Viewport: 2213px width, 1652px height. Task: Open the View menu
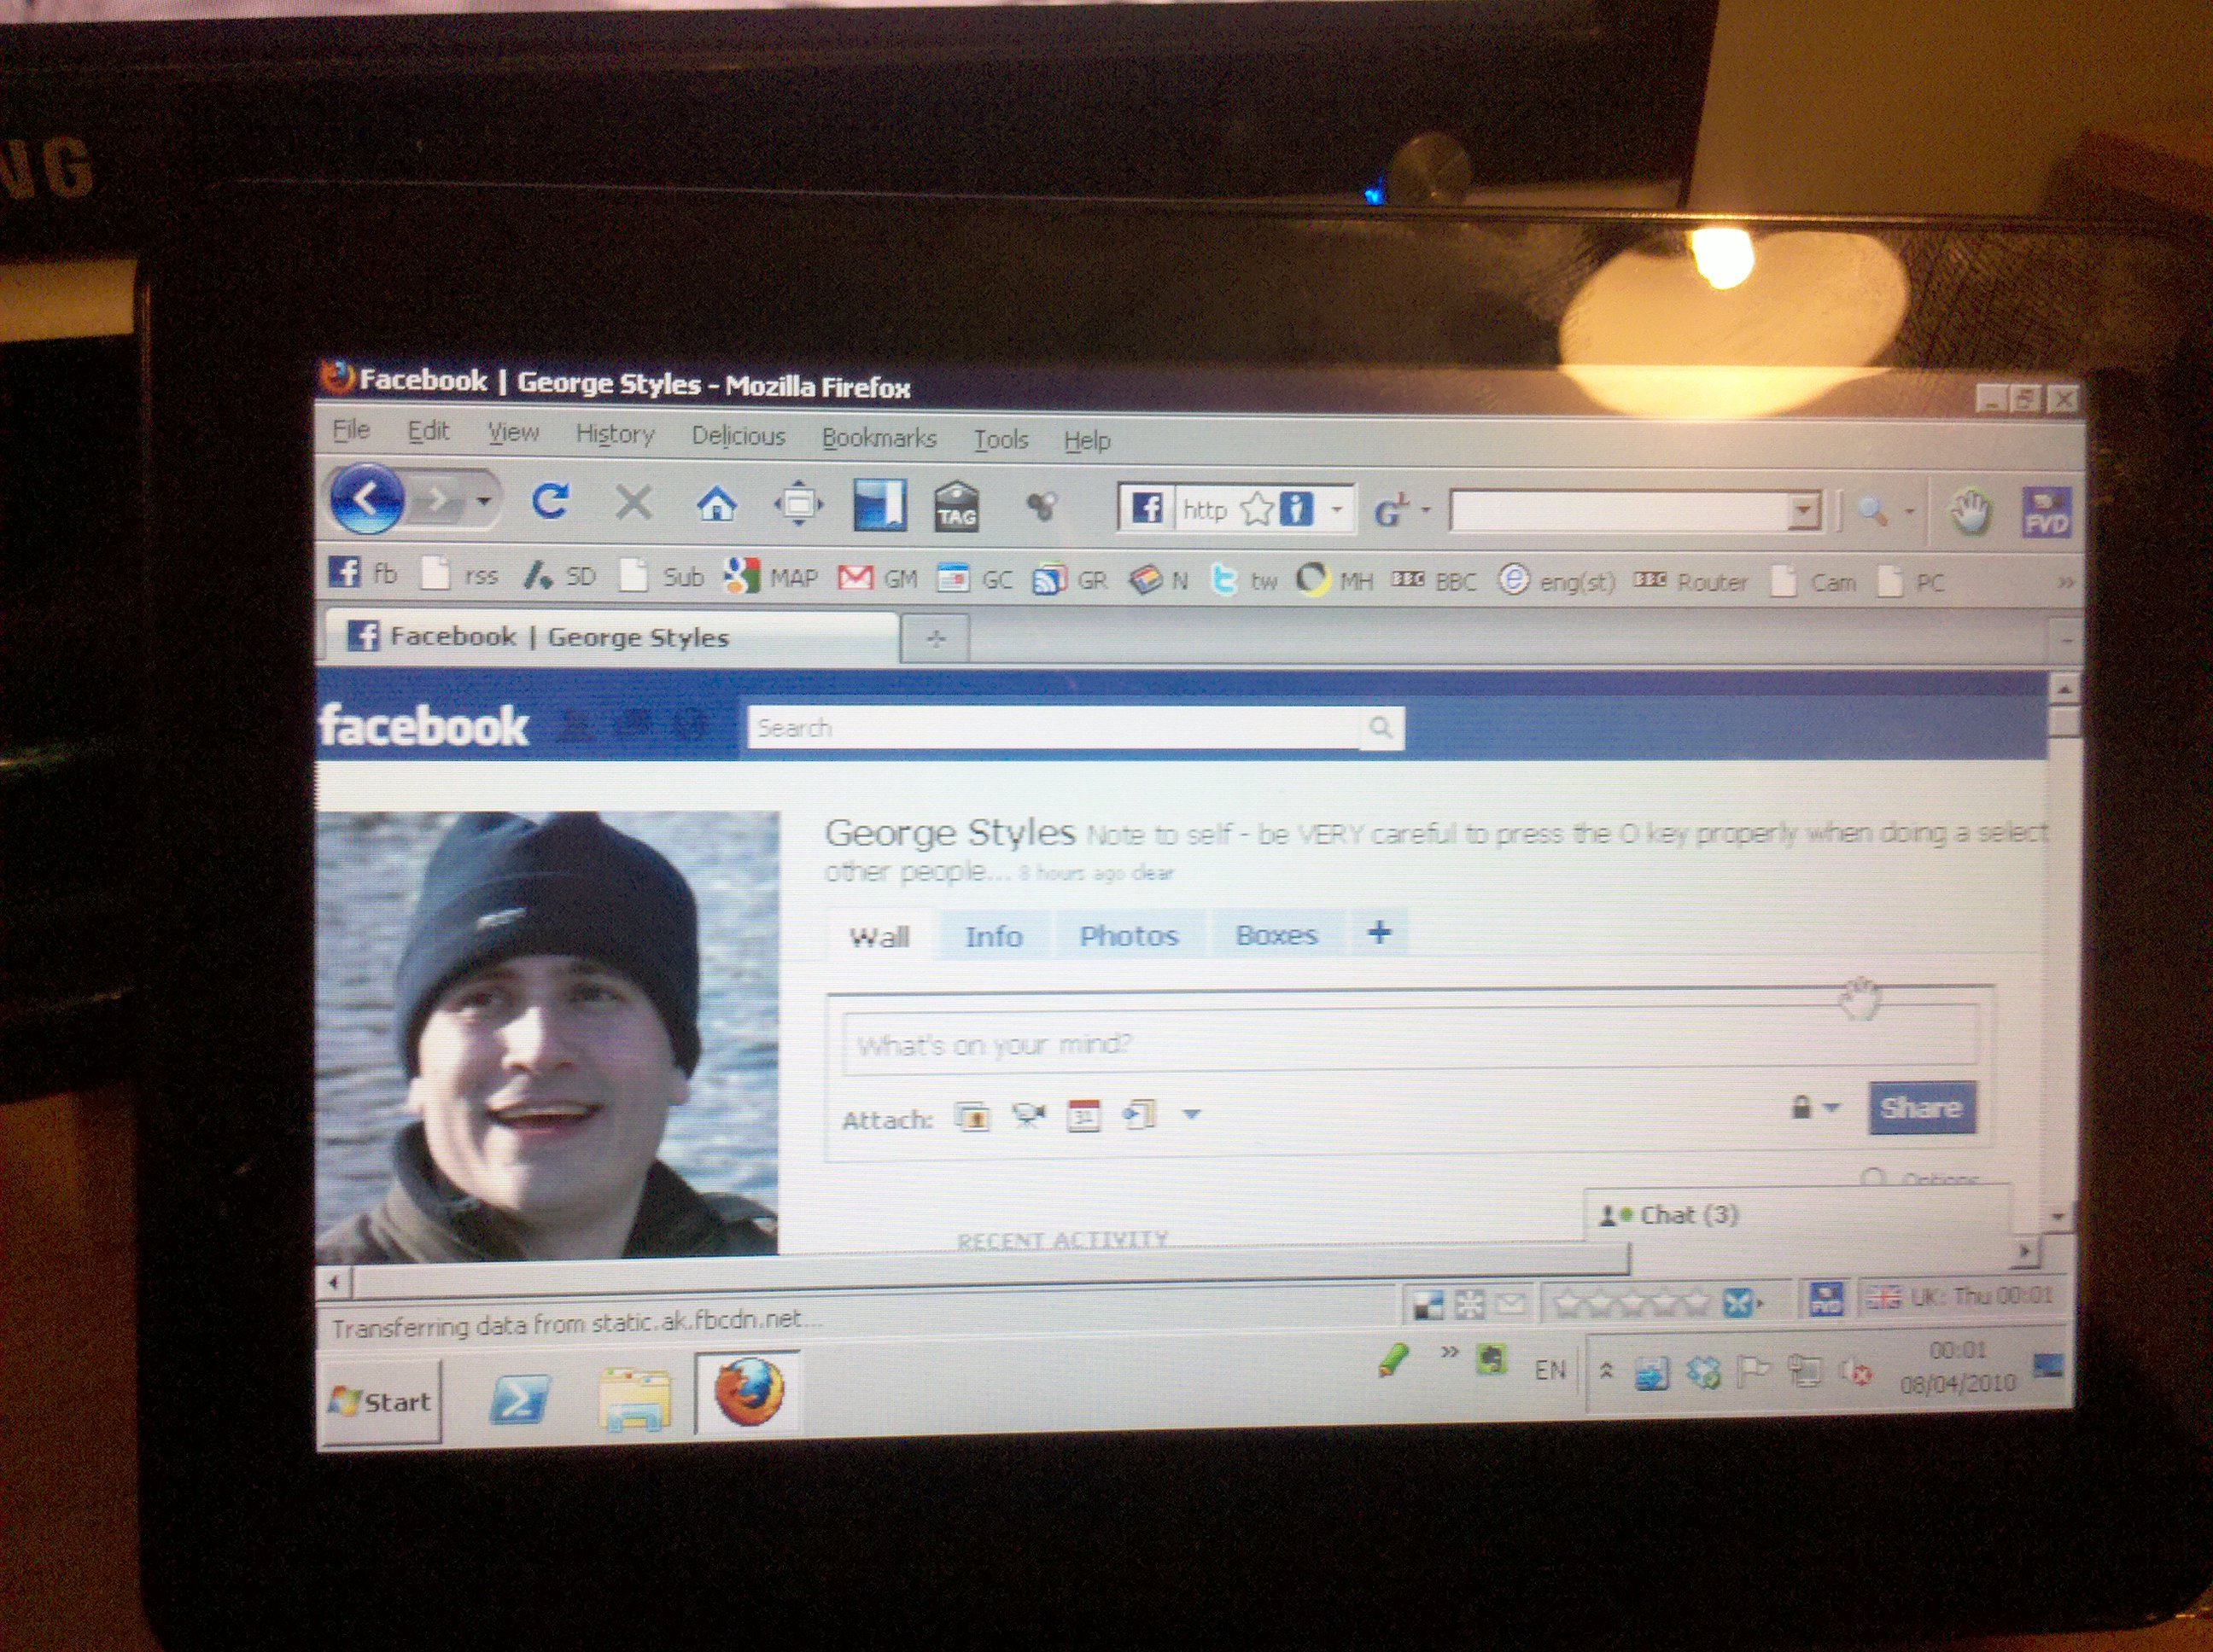point(513,433)
